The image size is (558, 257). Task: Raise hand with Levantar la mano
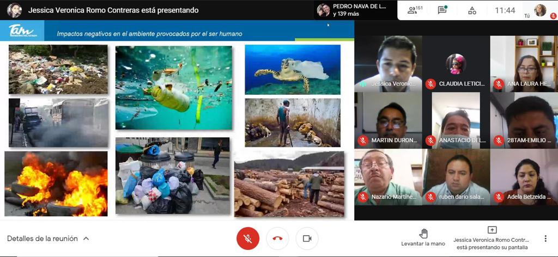(x=423, y=238)
